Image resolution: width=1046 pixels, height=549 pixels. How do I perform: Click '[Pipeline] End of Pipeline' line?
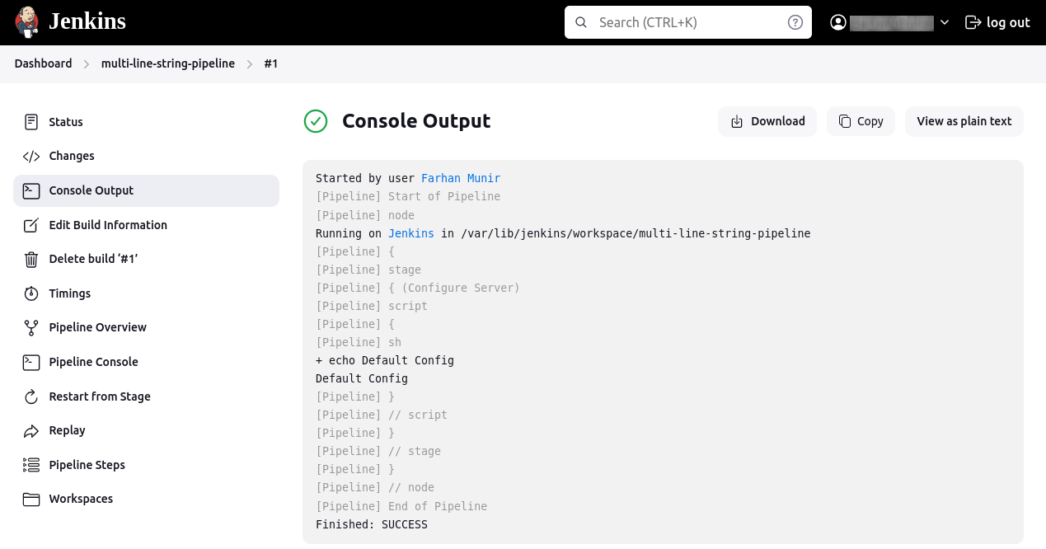coord(401,506)
